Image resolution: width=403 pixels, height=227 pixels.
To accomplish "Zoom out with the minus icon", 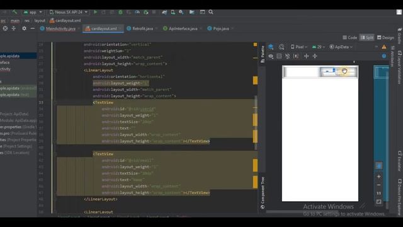I will 379,185.
